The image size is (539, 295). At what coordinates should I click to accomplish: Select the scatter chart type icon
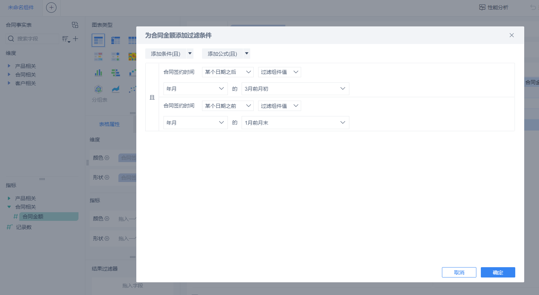[133, 89]
